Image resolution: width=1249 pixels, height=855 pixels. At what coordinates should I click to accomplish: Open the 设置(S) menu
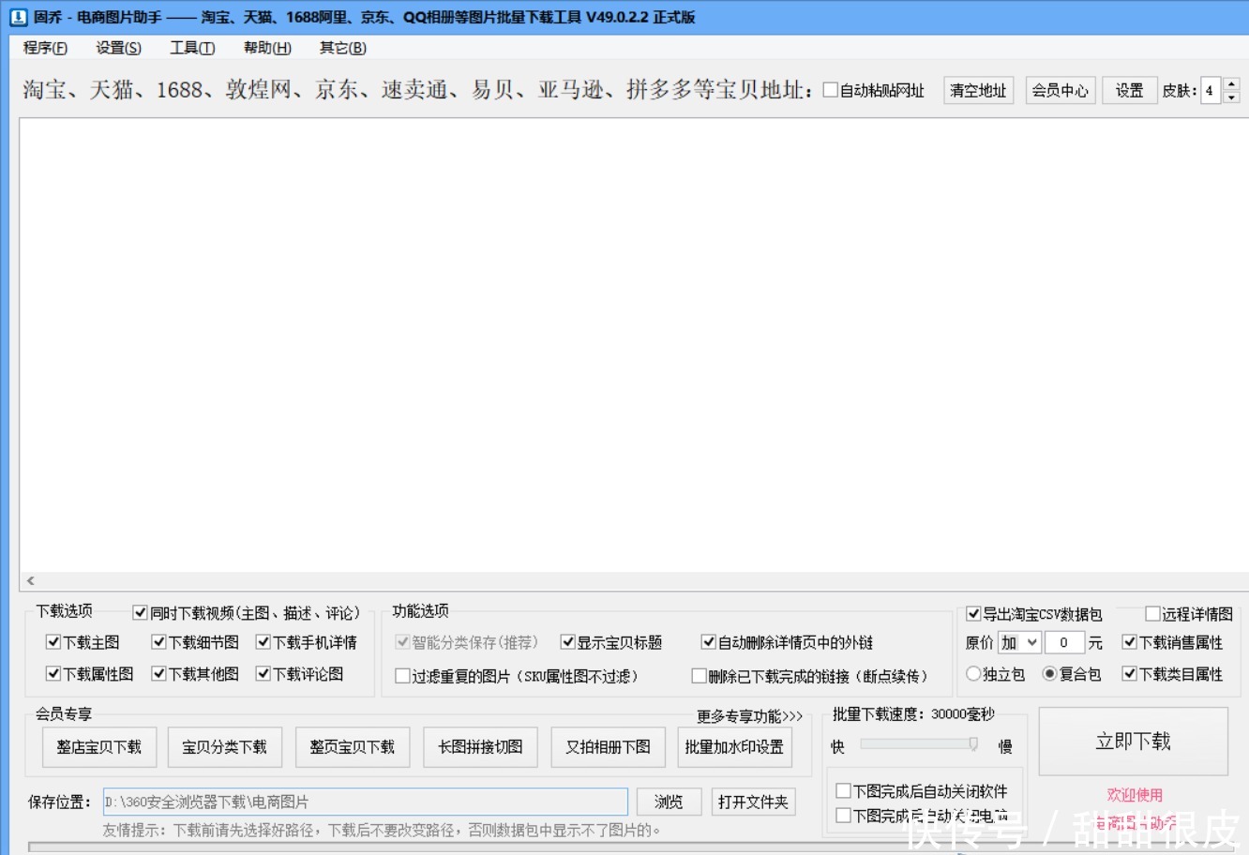point(118,48)
